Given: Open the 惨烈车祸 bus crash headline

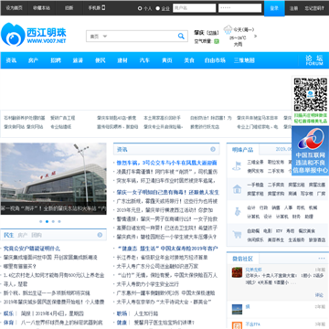Looking at the screenshot, I should click(x=166, y=163).
